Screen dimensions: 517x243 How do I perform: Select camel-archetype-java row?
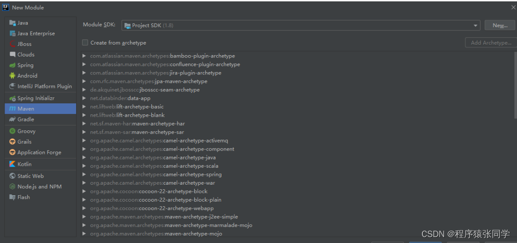coord(297,158)
